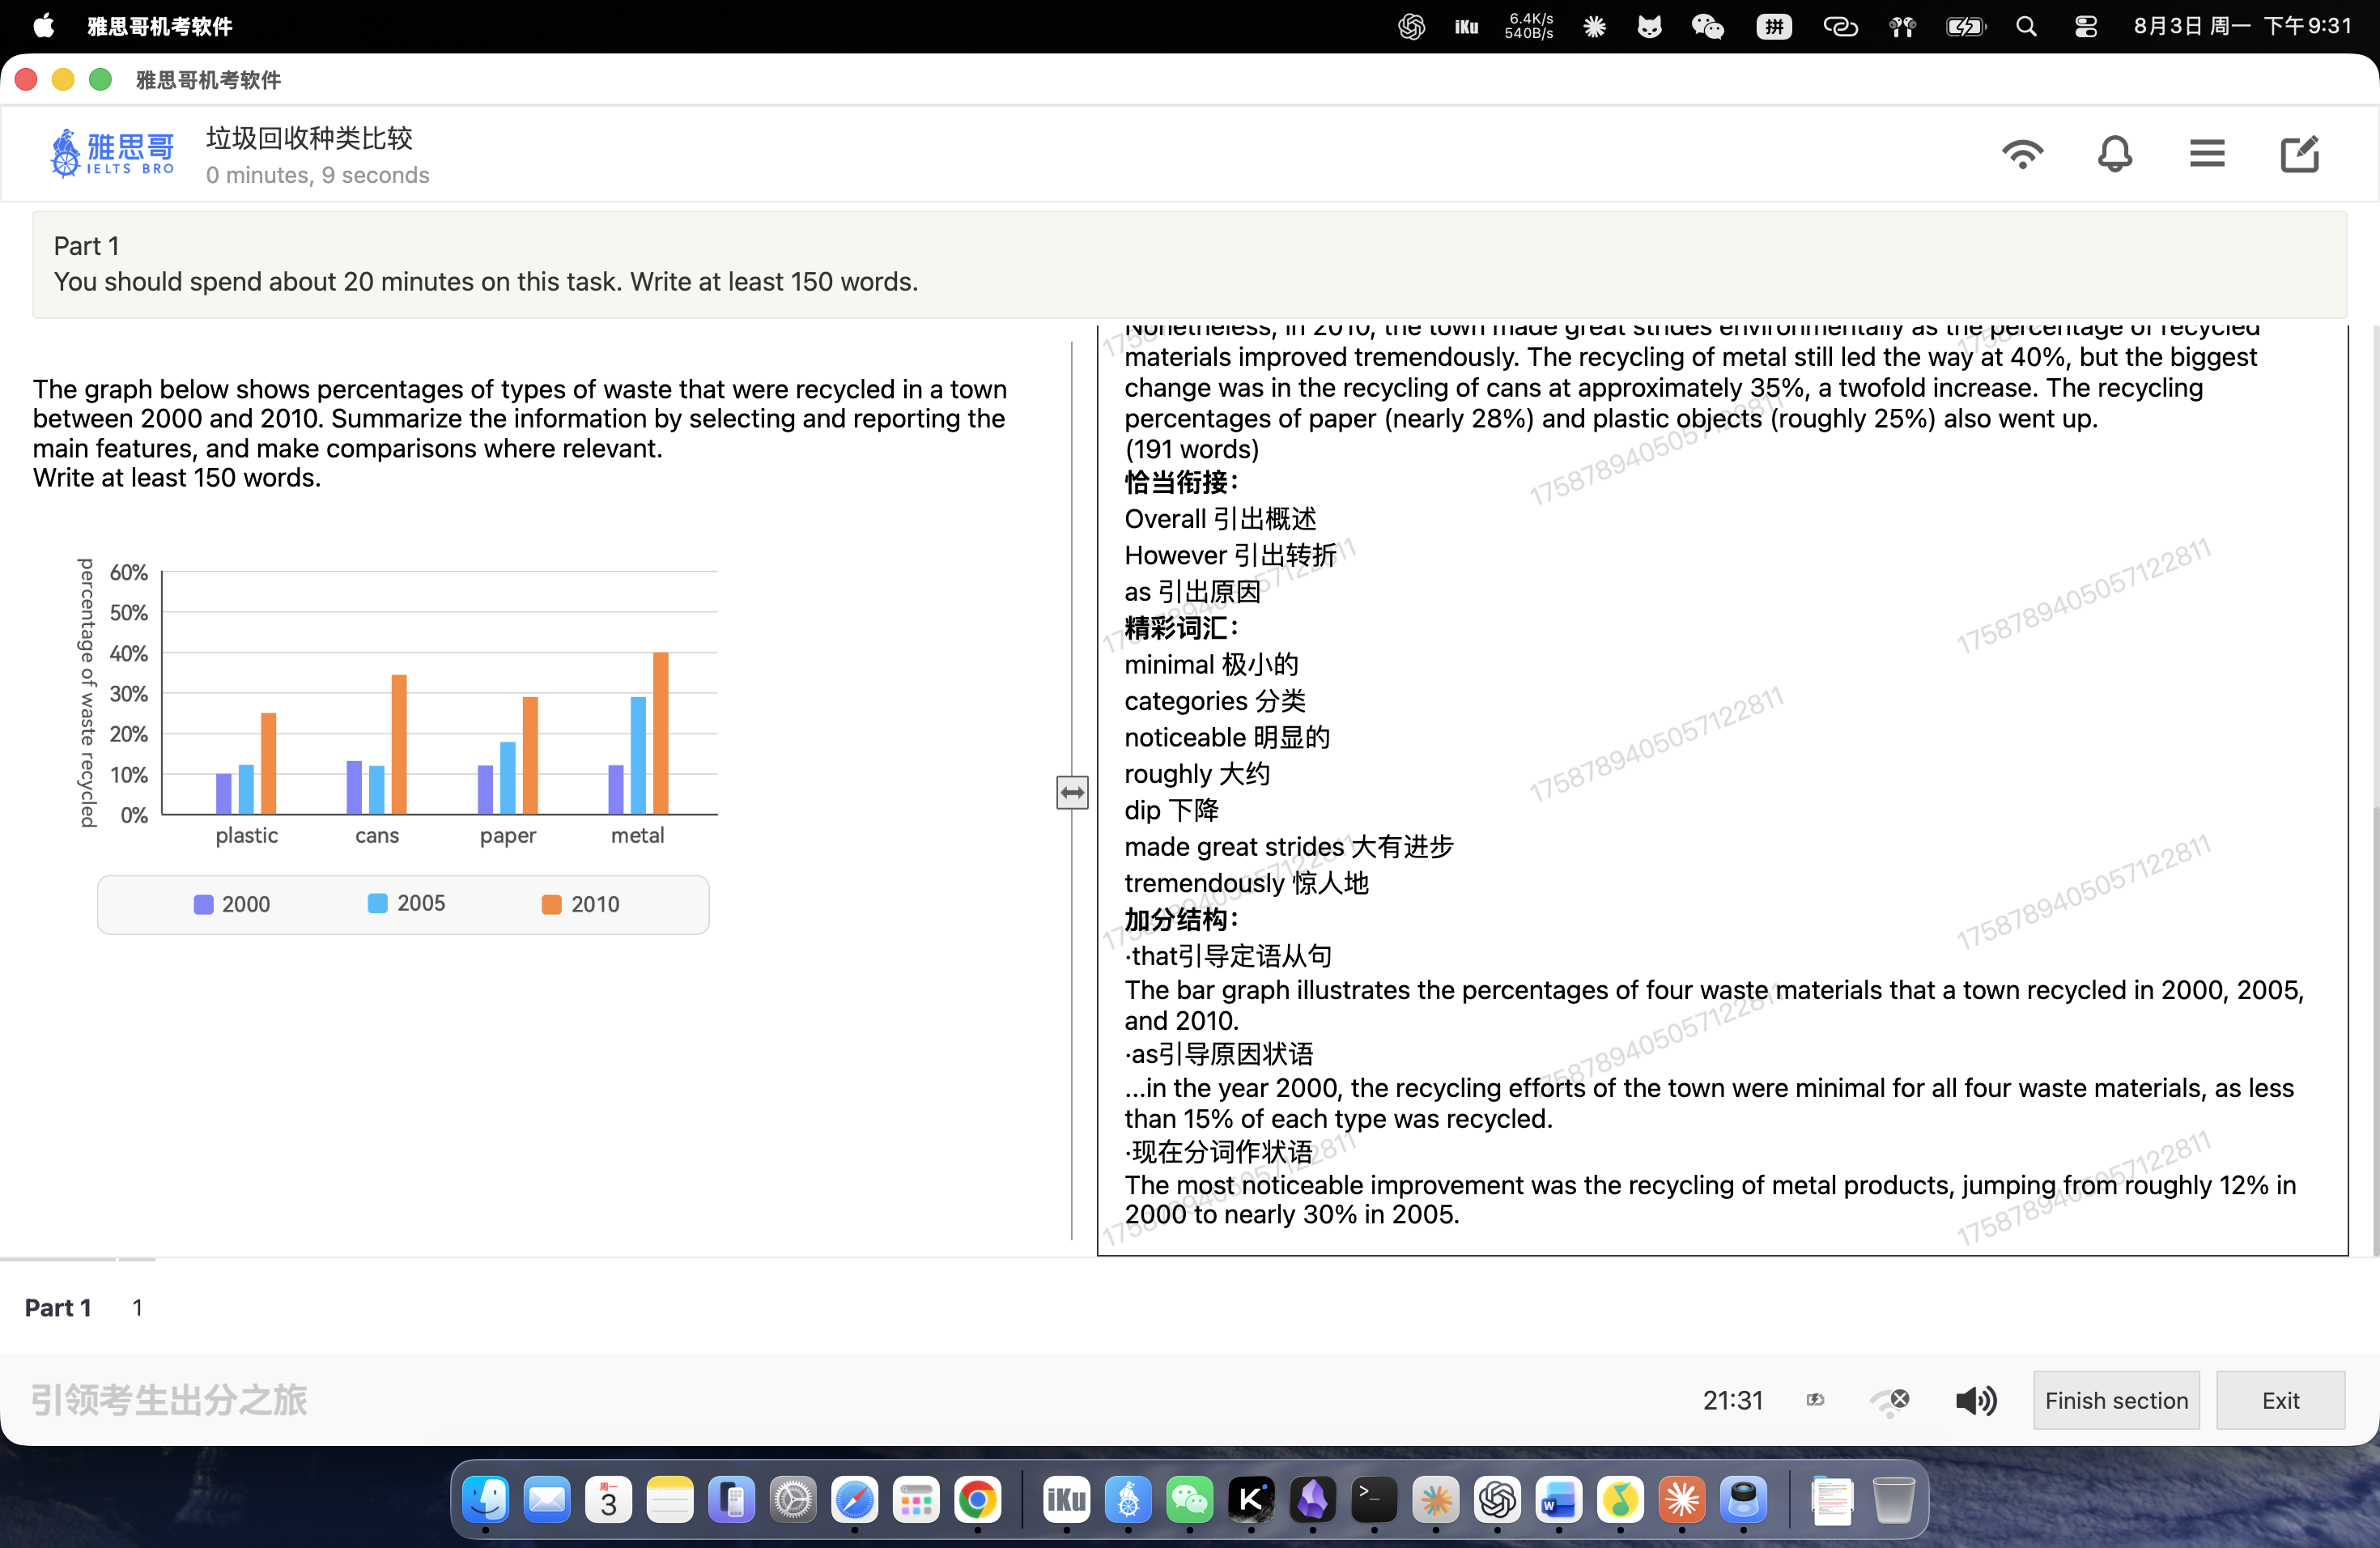Image resolution: width=2380 pixels, height=1548 pixels.
Task: Toggle the 2010 legend series
Action: point(580,904)
